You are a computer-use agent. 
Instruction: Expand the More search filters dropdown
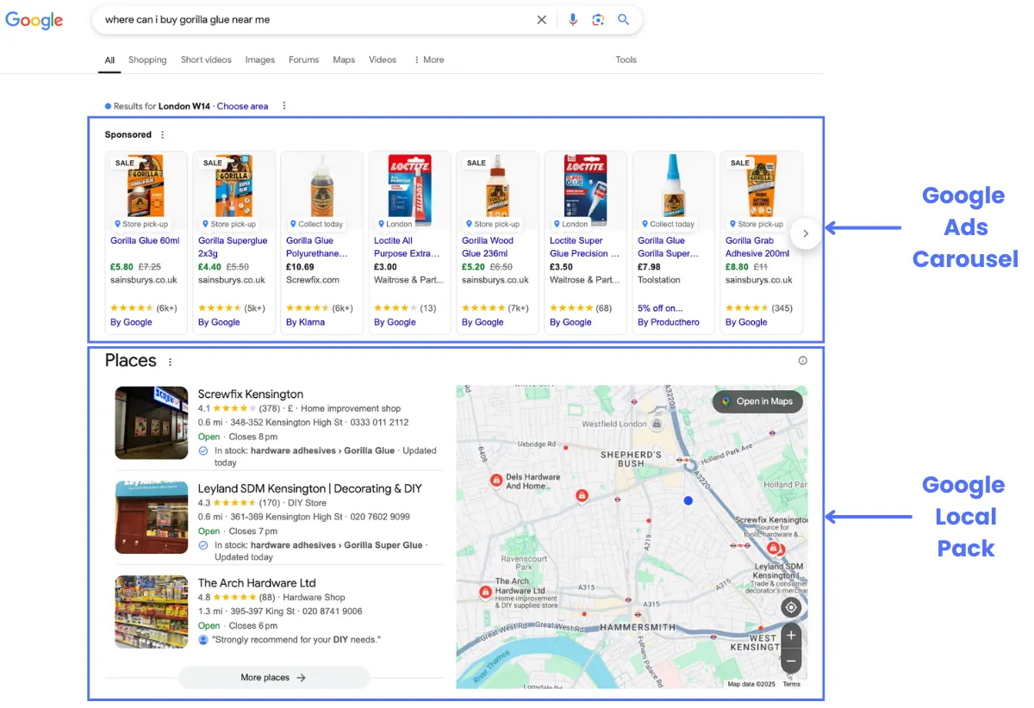[x=429, y=60]
